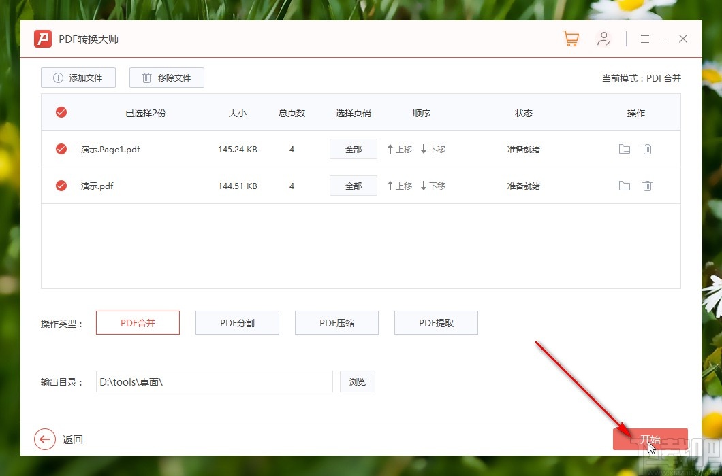
Task: Click 准备就绪 status of 演示.pdf
Action: 524,186
